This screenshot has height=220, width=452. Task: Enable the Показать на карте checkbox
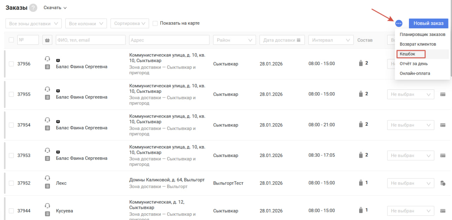(155, 24)
